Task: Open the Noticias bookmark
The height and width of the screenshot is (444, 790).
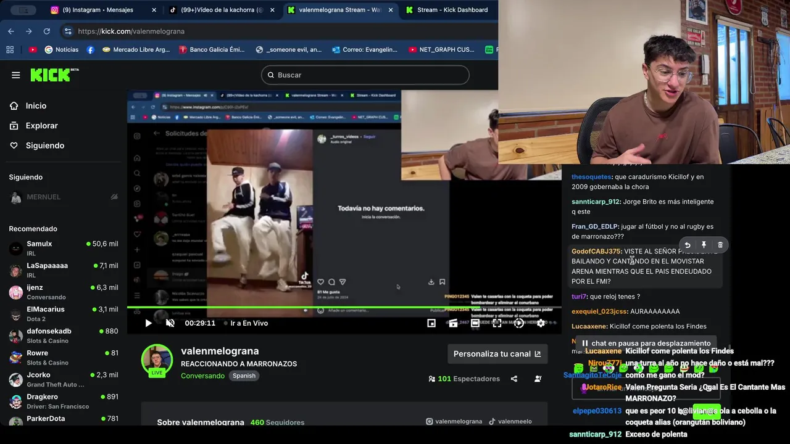Action: pos(61,49)
